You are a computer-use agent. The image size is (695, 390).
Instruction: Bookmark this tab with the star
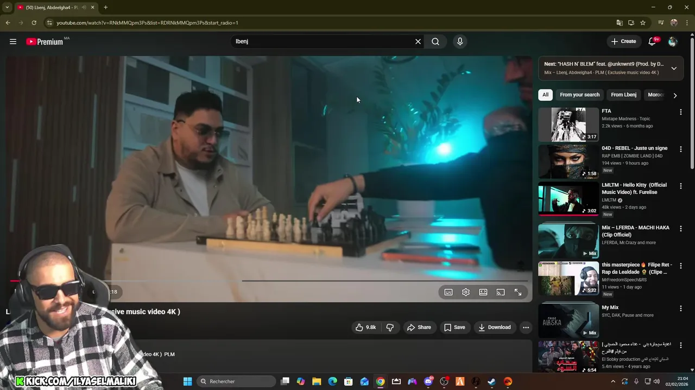643,23
